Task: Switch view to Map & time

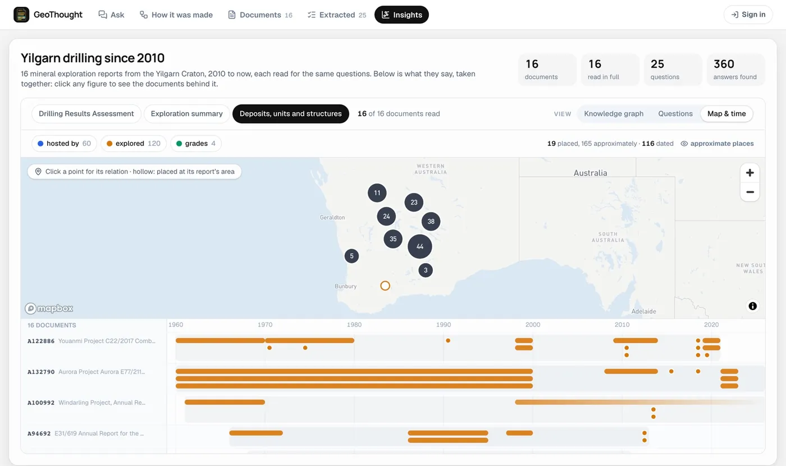Action: pyautogui.click(x=726, y=113)
